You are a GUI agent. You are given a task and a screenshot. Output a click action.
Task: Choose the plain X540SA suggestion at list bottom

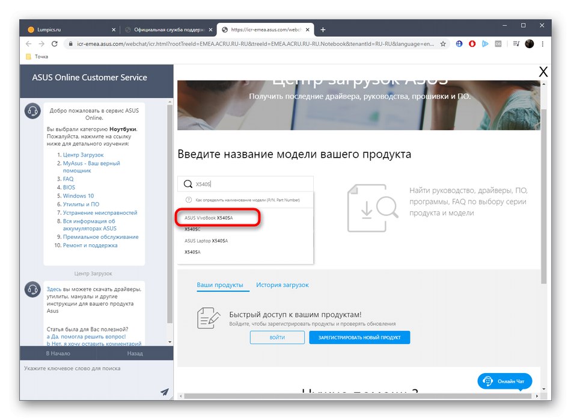192,252
